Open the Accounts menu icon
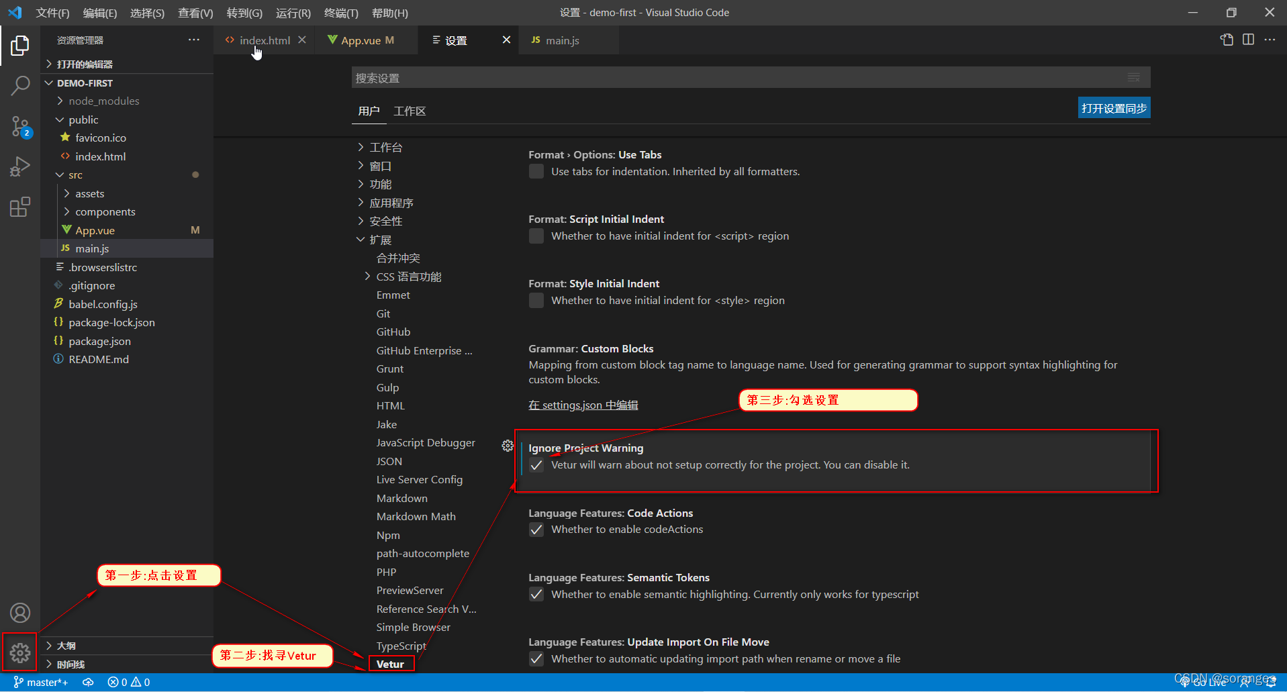 point(20,613)
